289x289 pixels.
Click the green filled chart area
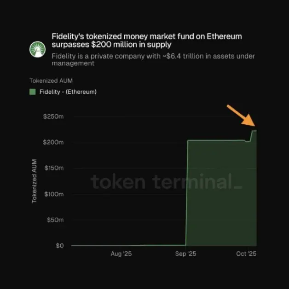pyautogui.click(x=221, y=194)
